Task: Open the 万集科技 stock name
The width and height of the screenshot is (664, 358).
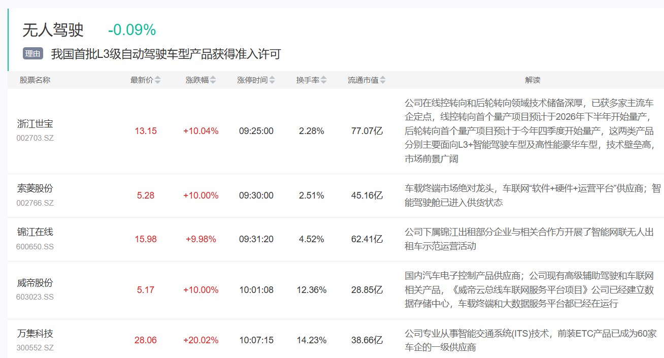Action: (x=35, y=334)
